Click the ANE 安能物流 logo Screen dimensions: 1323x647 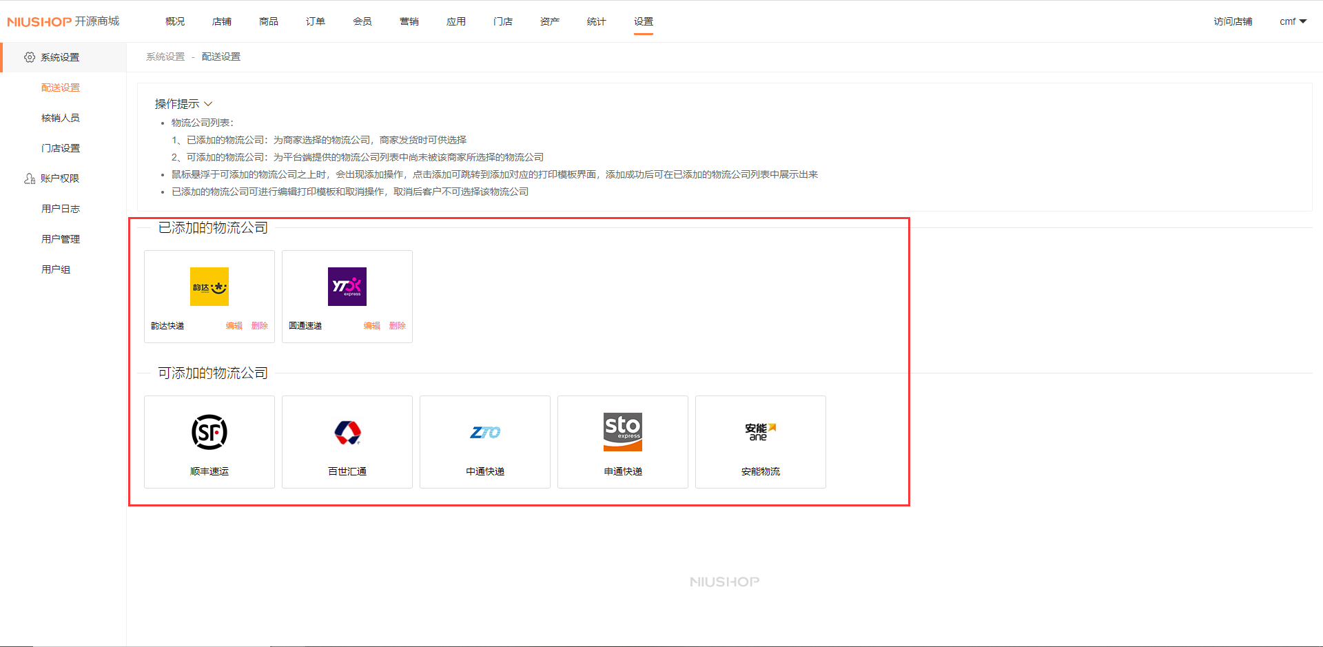[761, 432]
